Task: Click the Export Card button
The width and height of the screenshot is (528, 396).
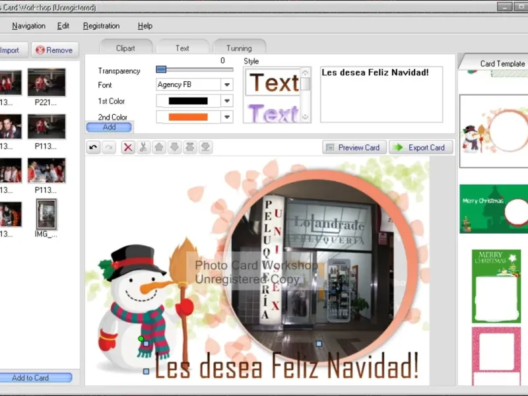Action: (420, 147)
